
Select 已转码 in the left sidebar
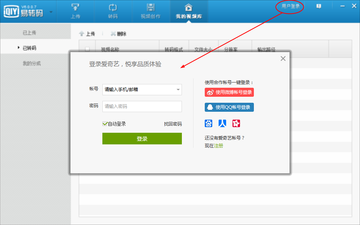tap(30, 48)
